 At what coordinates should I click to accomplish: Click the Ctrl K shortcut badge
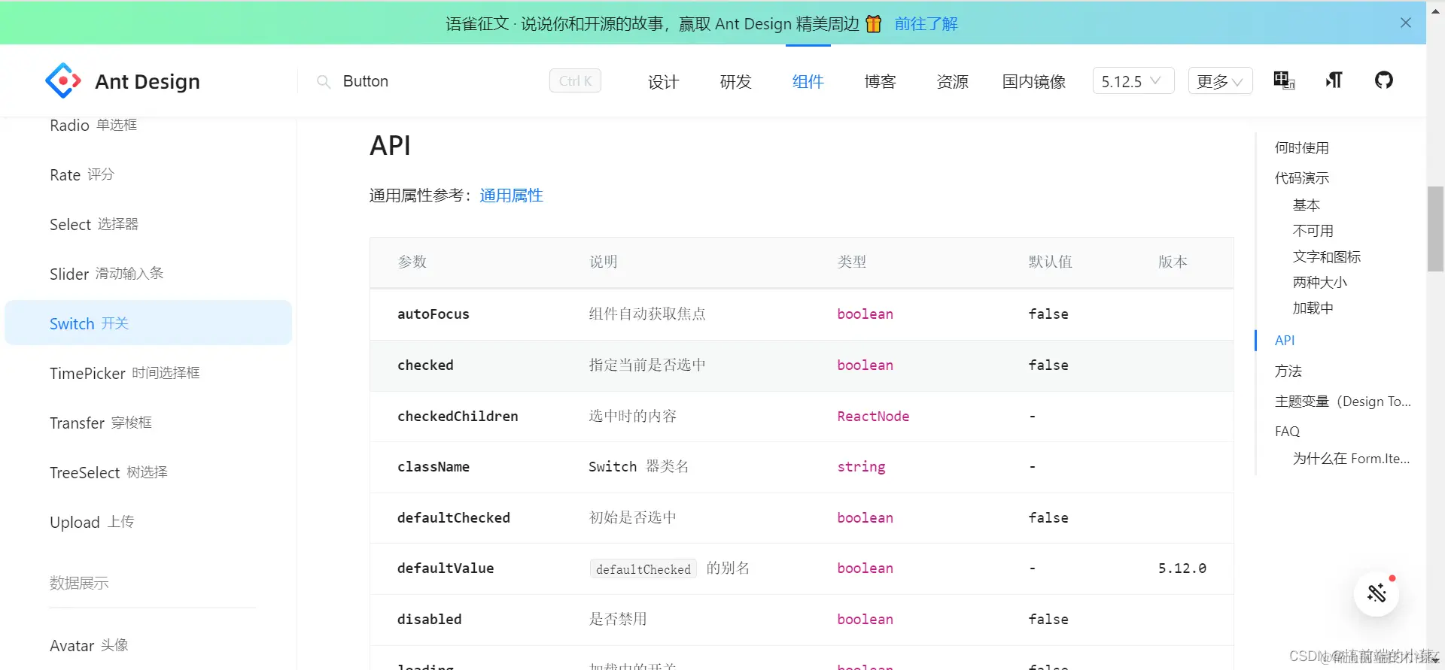pyautogui.click(x=575, y=80)
